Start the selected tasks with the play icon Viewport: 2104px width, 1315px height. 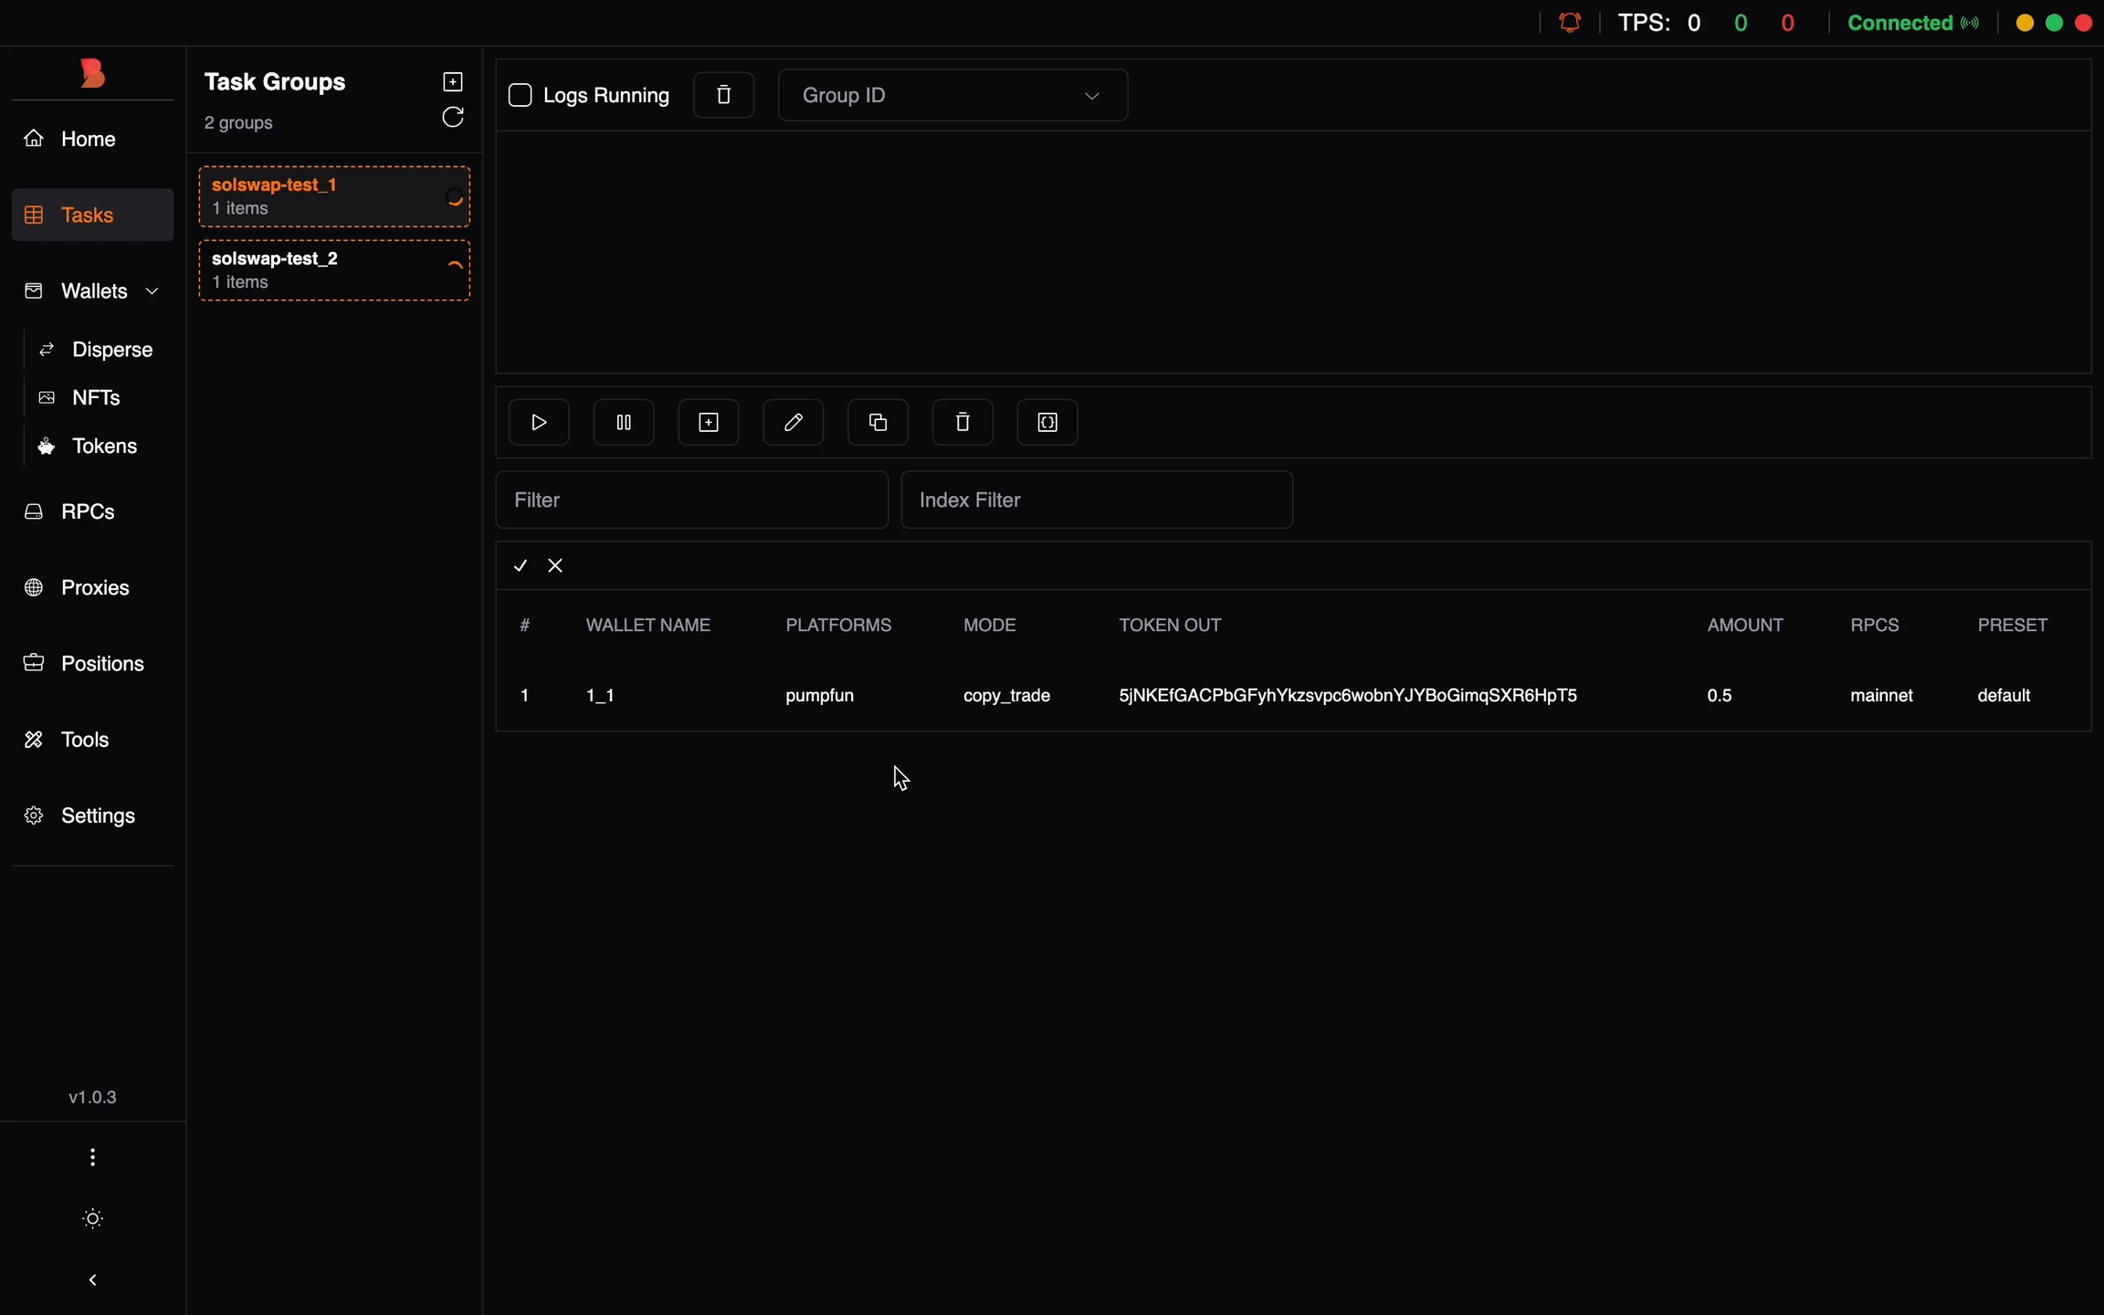[539, 422]
